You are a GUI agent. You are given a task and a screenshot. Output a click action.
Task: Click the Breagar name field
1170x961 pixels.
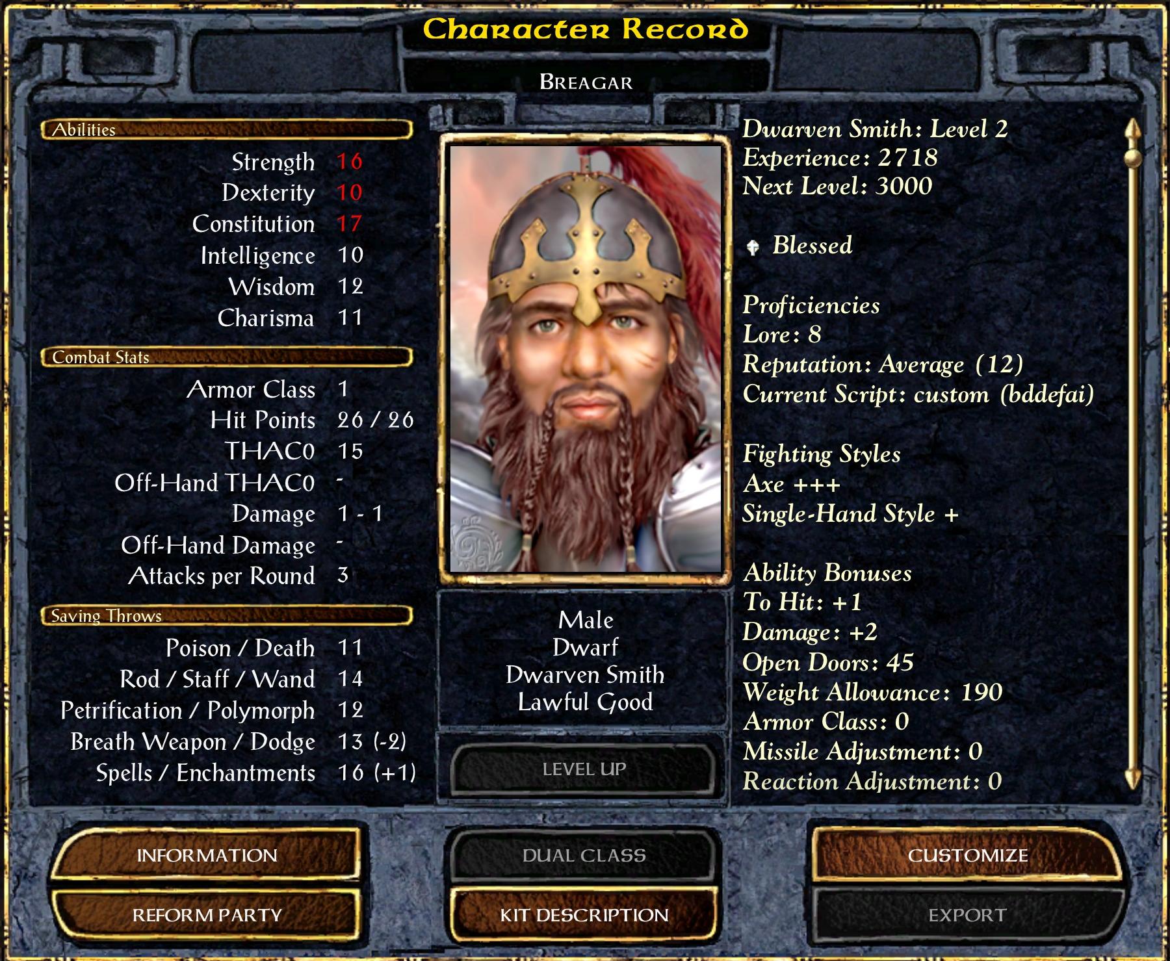click(586, 83)
